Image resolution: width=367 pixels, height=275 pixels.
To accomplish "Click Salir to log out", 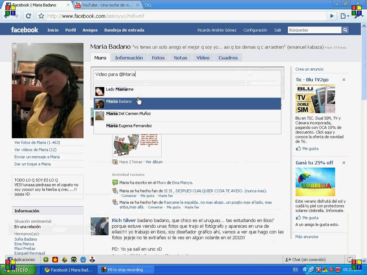I will pos(278,30).
